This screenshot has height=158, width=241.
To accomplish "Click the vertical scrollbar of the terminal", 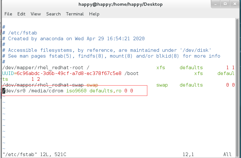I will (x=237, y=87).
